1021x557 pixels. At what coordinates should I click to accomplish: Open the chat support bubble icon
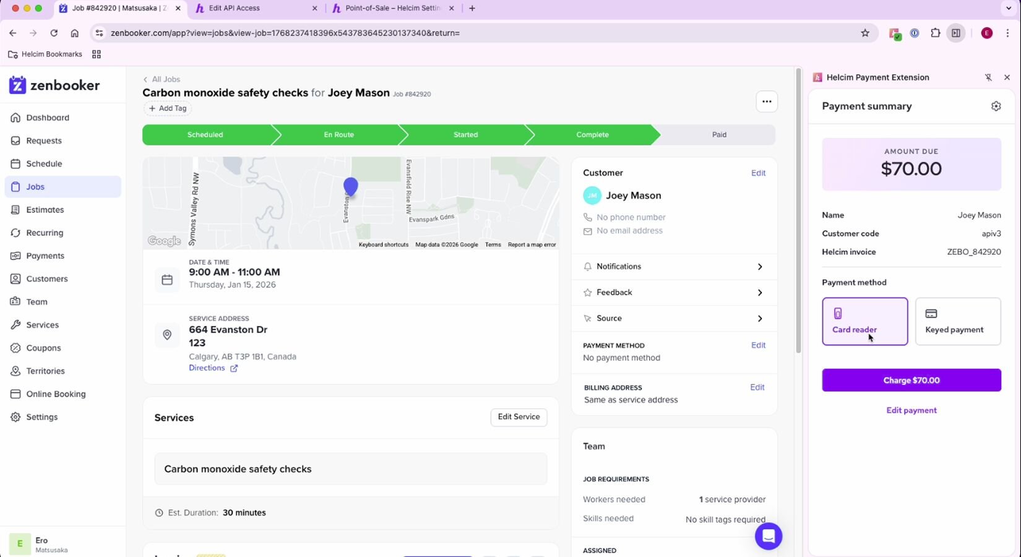(768, 536)
